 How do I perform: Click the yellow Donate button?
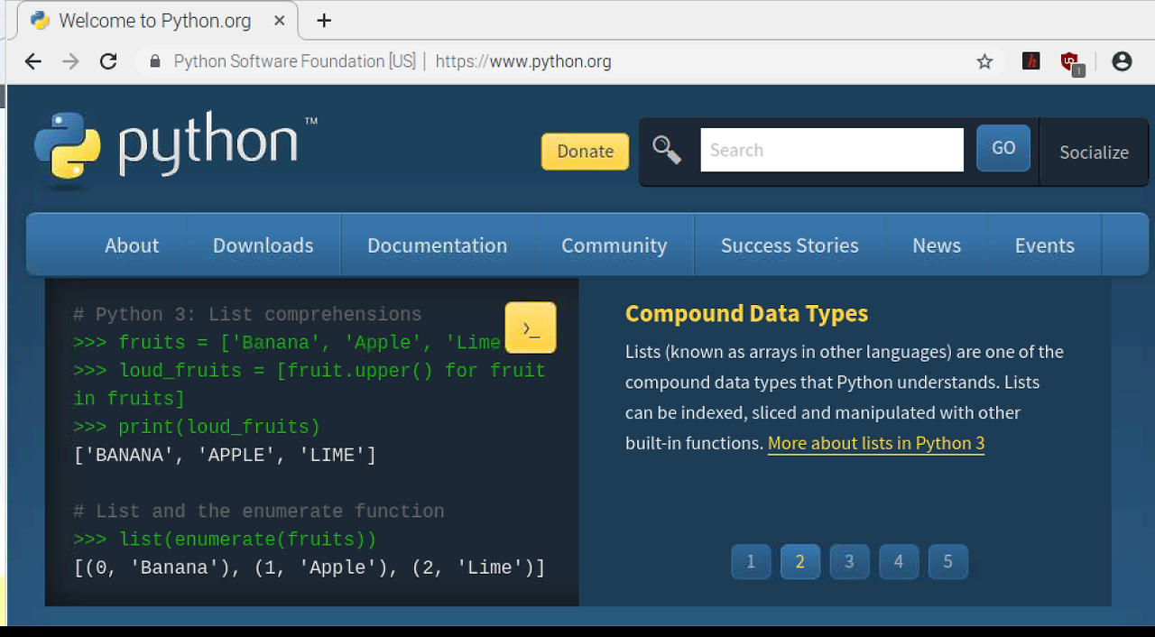point(585,152)
